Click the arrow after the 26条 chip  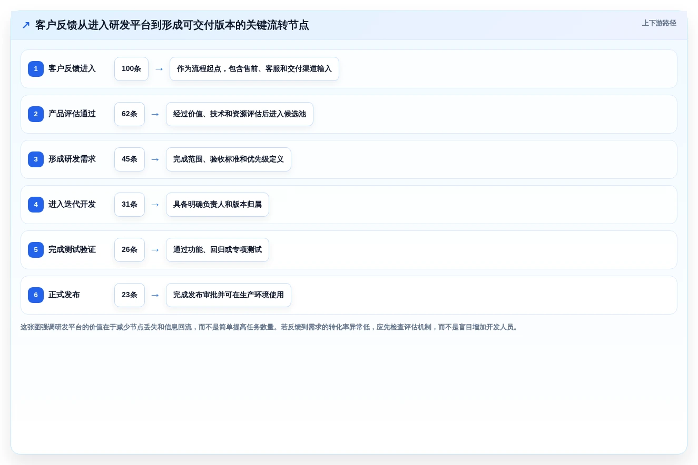(x=155, y=250)
